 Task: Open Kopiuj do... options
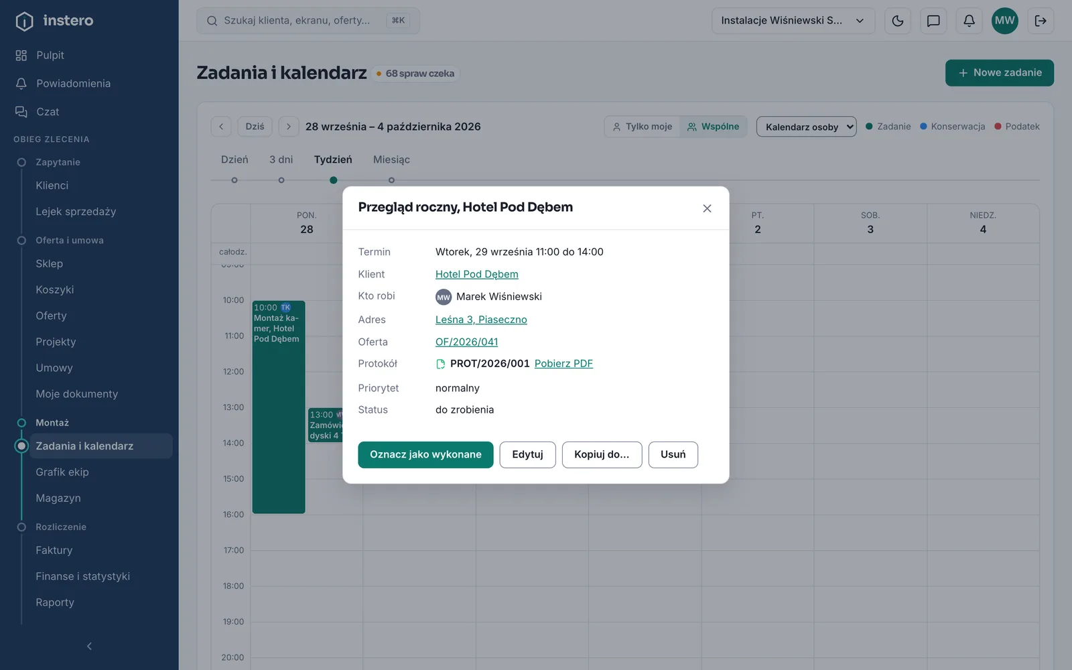coord(602,454)
